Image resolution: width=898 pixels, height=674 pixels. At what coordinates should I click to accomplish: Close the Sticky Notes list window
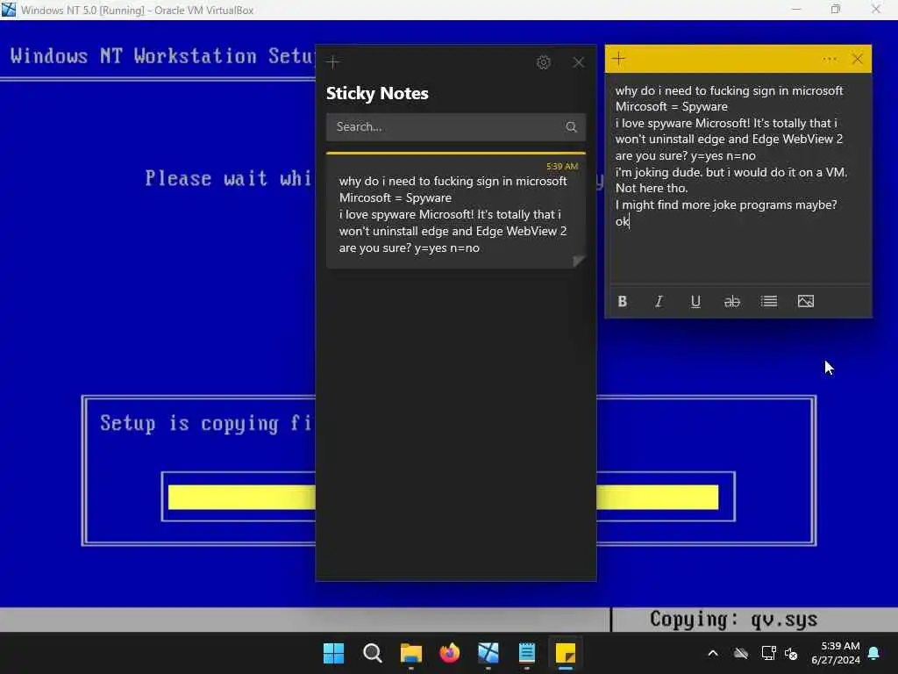(579, 62)
